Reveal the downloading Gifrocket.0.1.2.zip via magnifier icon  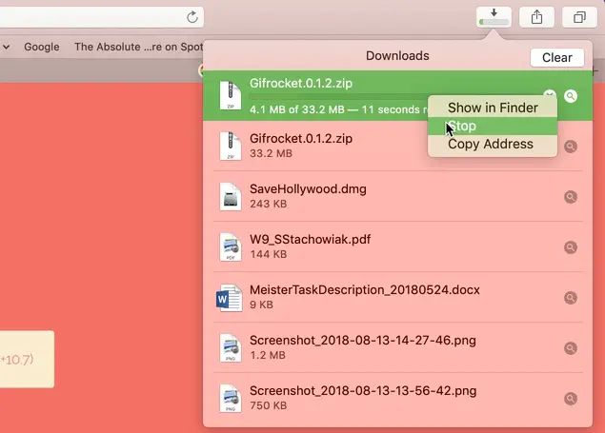[x=571, y=96]
